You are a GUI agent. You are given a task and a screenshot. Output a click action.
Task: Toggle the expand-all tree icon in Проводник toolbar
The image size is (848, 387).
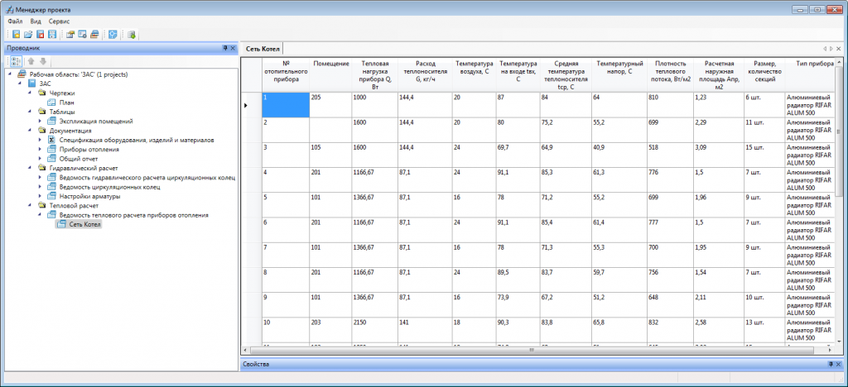coord(16,61)
